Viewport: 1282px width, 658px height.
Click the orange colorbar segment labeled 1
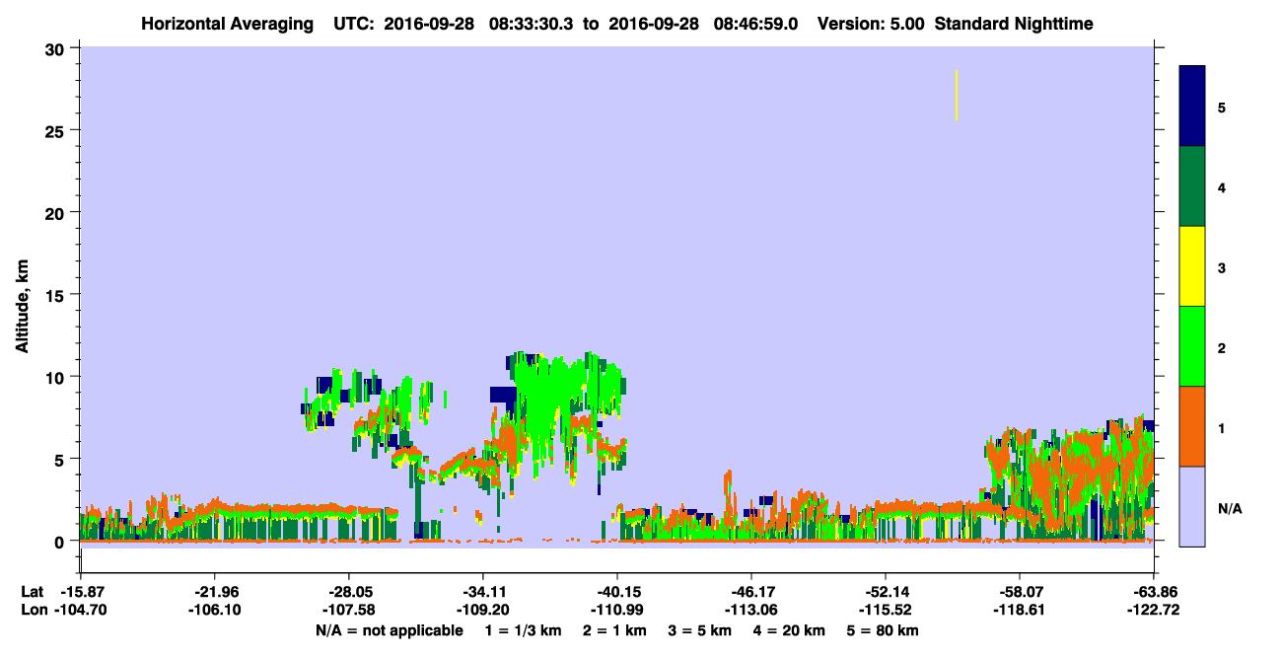pos(1192,426)
